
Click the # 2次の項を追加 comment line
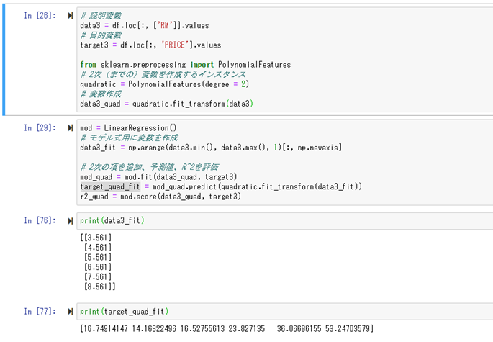click(150, 167)
